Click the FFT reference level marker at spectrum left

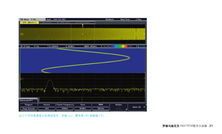[22, 79]
